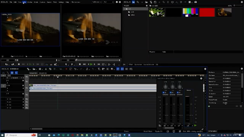The height and width of the screenshot is (137, 244).
Task: Click the Create Title T icon
Action: [x=99, y=69]
